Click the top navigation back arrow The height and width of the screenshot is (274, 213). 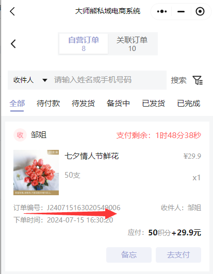pyautogui.click(x=12, y=11)
